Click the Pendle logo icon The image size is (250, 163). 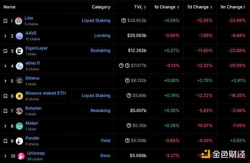click(19, 141)
